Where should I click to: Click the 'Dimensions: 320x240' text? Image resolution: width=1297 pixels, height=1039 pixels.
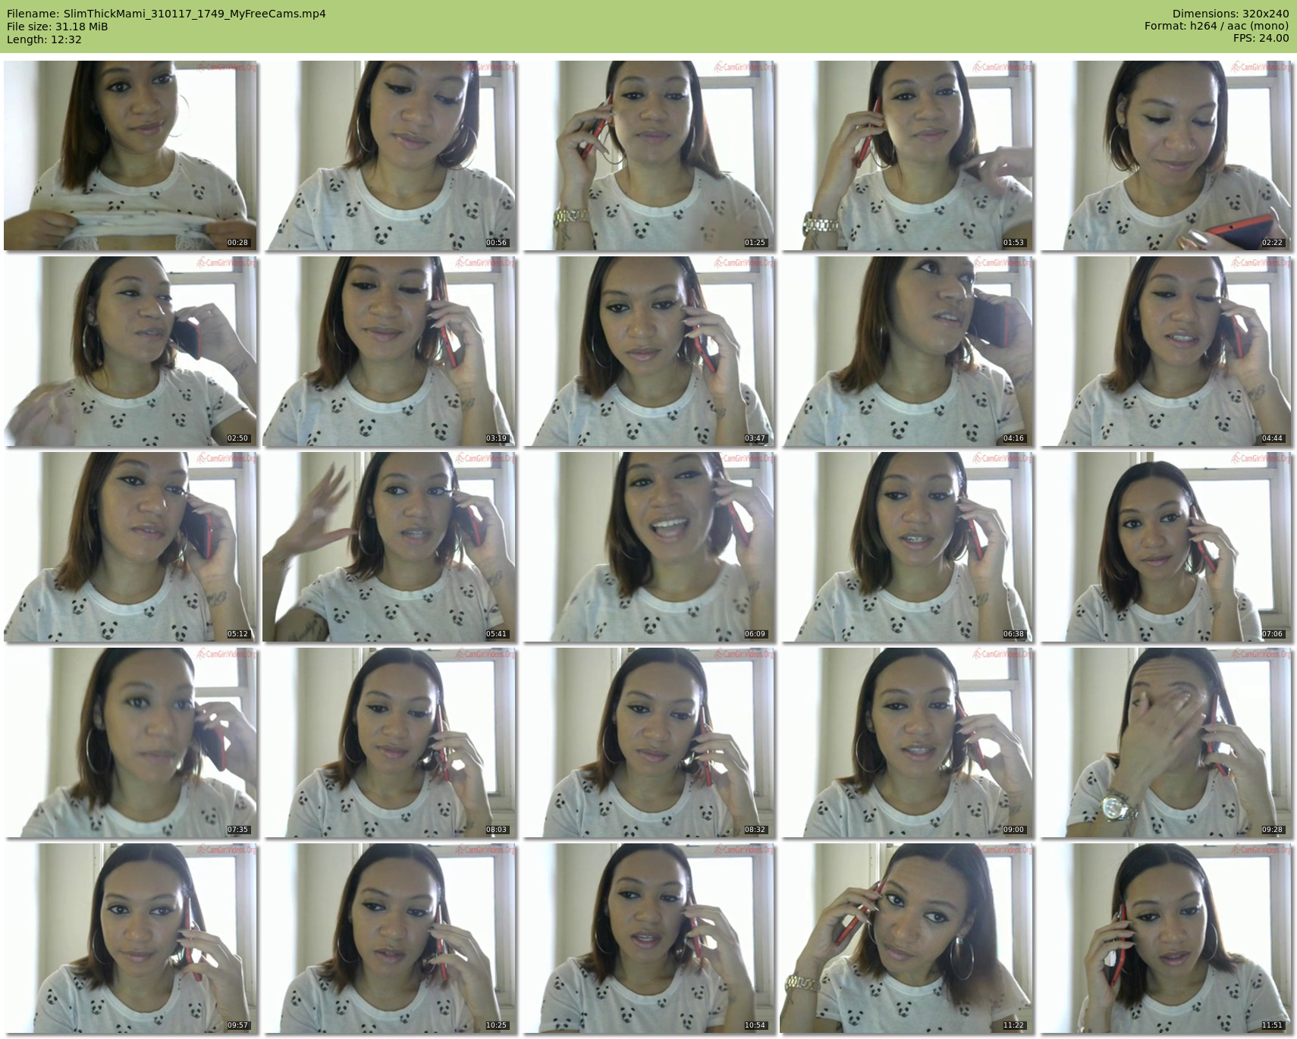click(1230, 14)
